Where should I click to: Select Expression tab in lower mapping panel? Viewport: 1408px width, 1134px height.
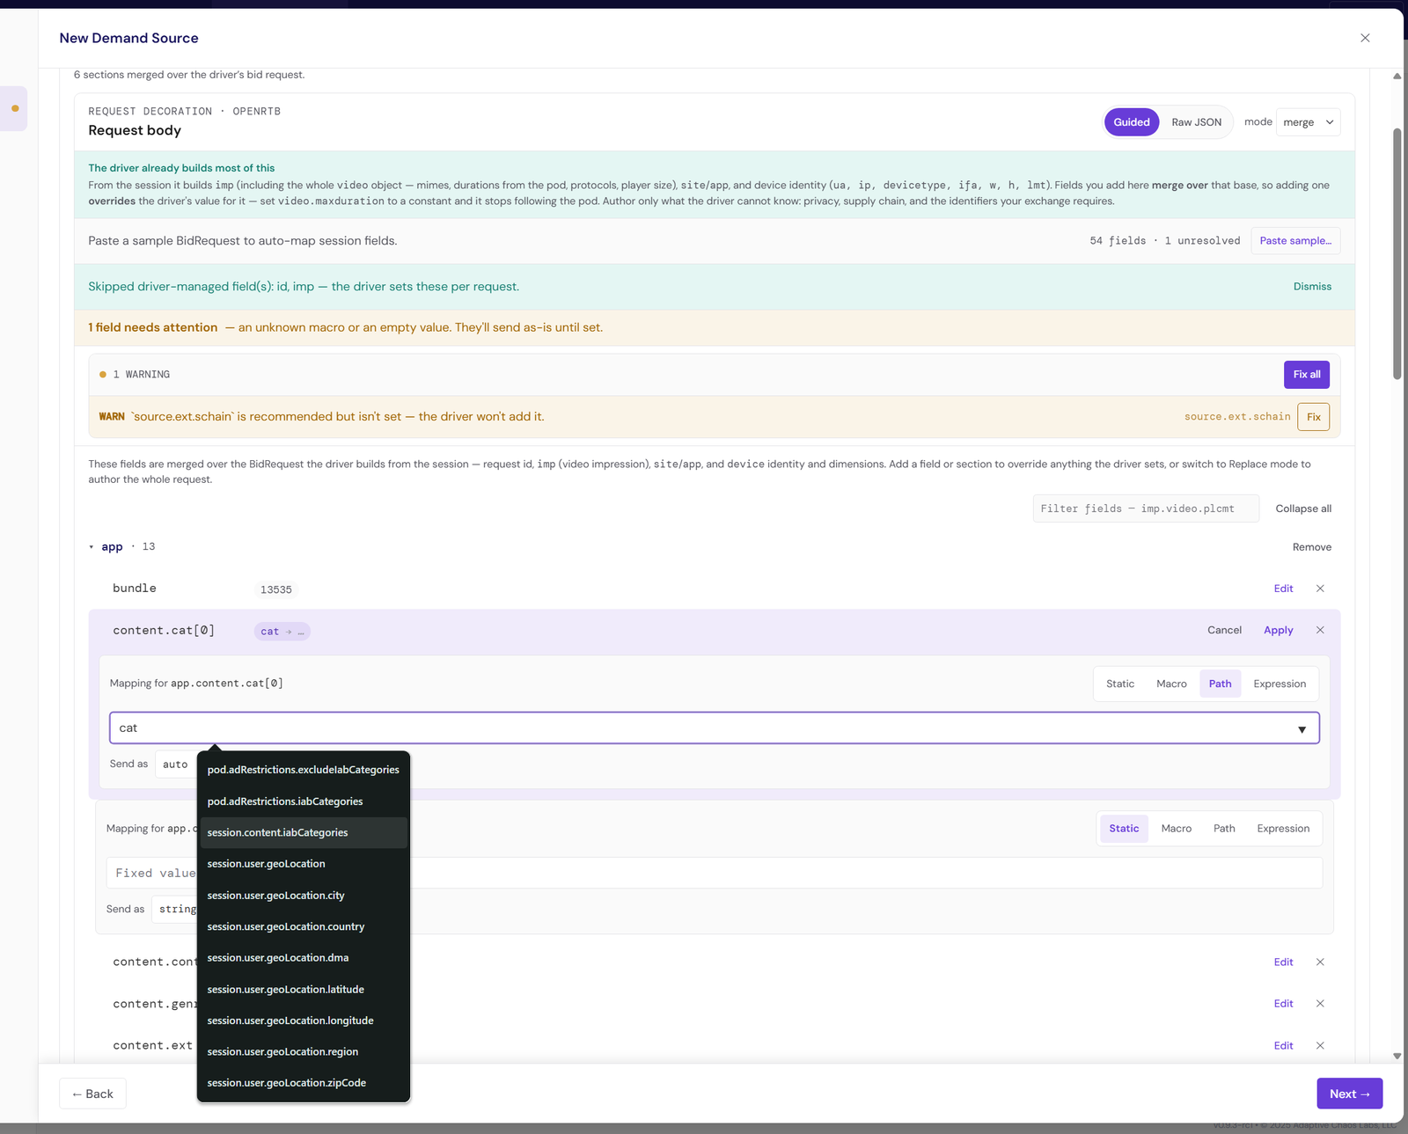pos(1283,829)
